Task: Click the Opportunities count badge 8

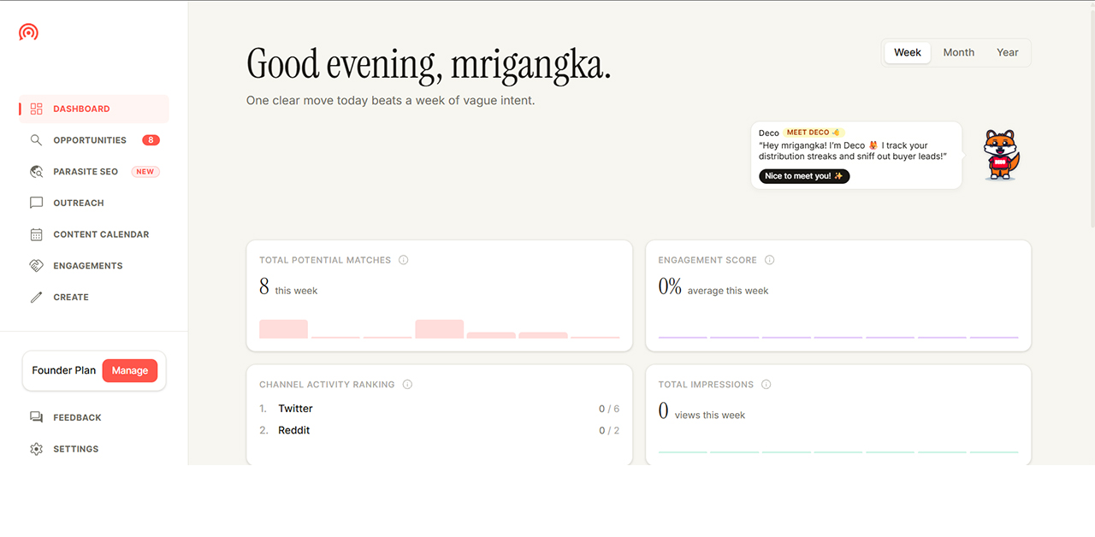Action: click(x=151, y=140)
